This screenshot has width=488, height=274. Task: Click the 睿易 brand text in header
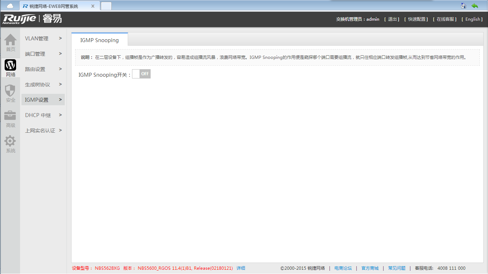click(52, 19)
